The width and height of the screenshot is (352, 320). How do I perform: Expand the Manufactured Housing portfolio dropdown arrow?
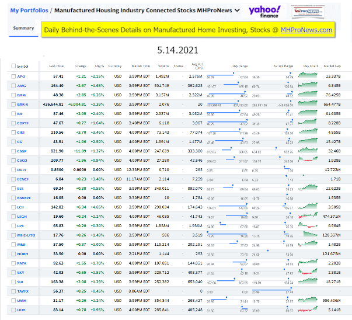tap(236, 11)
